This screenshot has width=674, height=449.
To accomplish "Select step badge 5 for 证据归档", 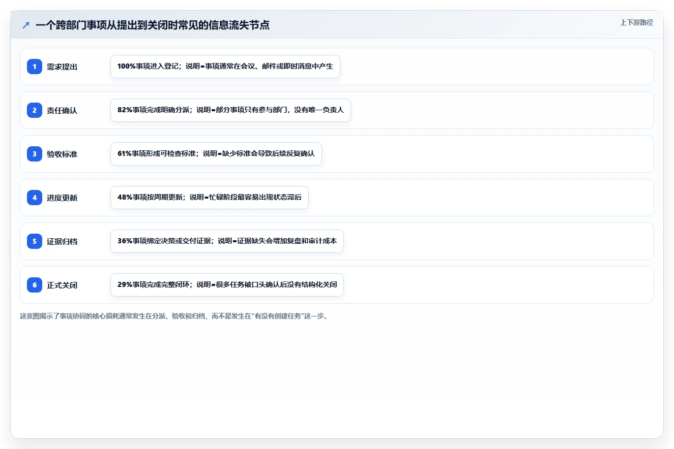I will click(35, 241).
